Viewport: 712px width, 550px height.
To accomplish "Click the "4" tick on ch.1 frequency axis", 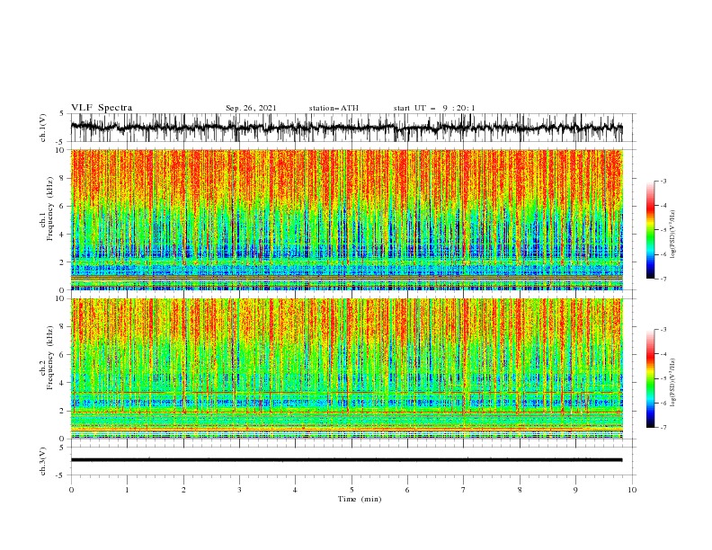I will pos(63,235).
